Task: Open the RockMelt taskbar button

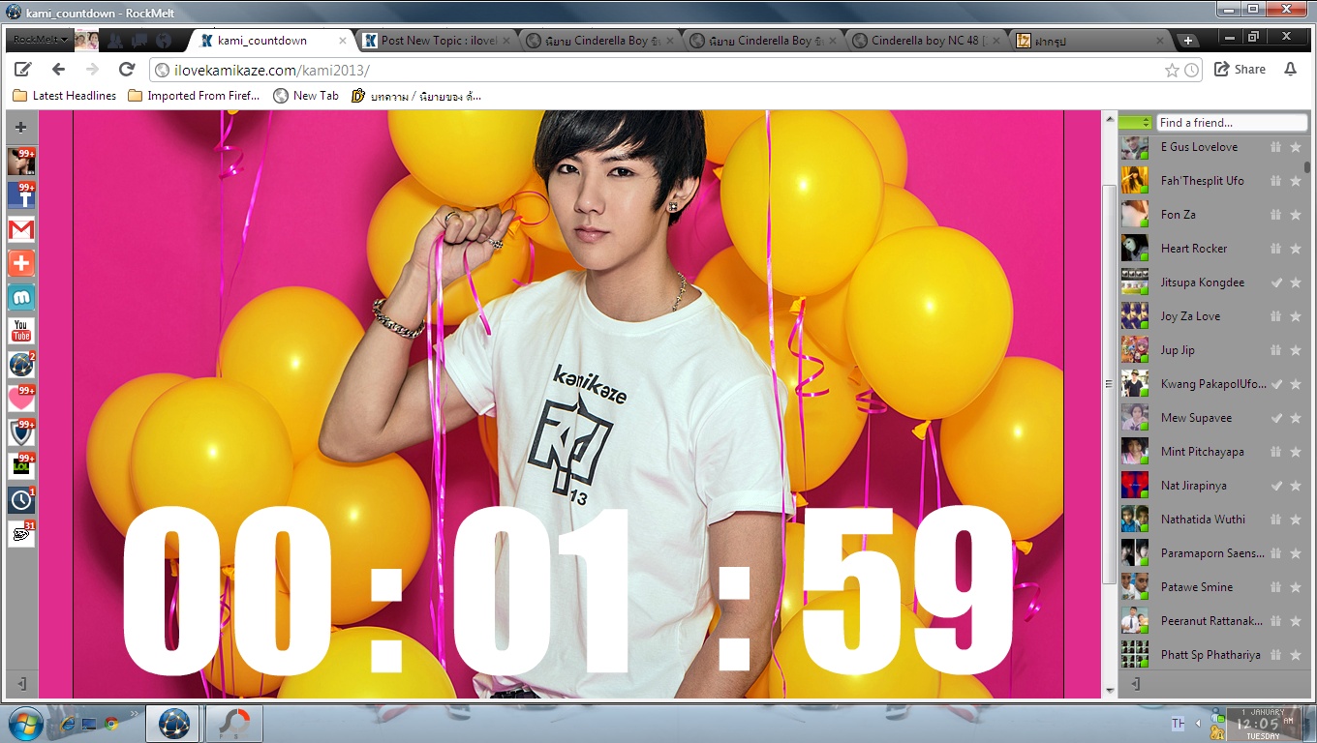Action: 173,723
